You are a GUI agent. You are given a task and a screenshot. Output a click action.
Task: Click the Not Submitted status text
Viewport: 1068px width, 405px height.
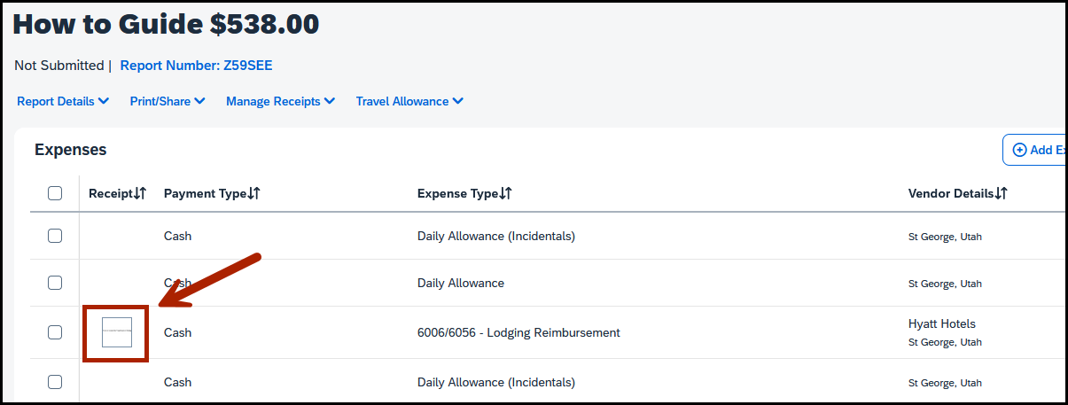tap(58, 66)
